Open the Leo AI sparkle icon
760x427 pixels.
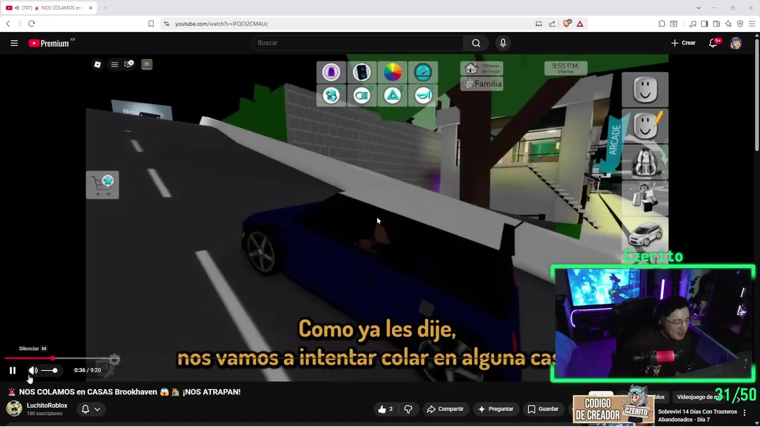tap(728, 24)
